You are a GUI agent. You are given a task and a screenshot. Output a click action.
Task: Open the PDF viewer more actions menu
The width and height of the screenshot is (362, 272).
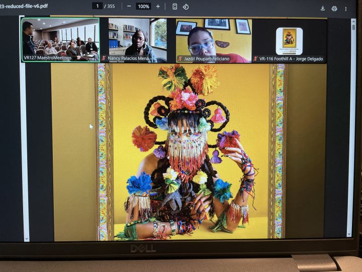[x=346, y=9]
